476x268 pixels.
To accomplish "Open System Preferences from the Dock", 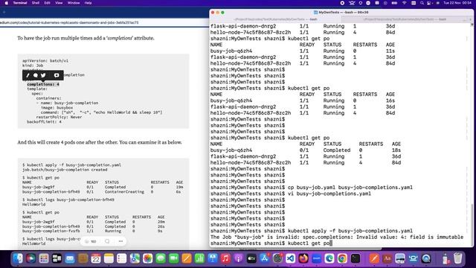I will point(277,258).
